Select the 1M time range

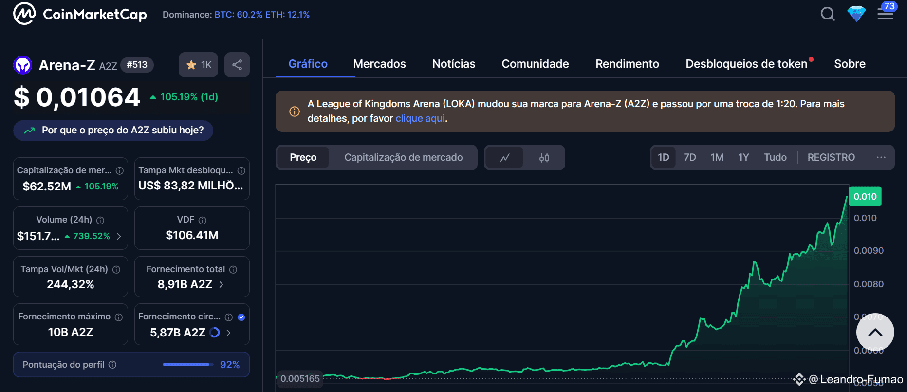[x=717, y=157]
